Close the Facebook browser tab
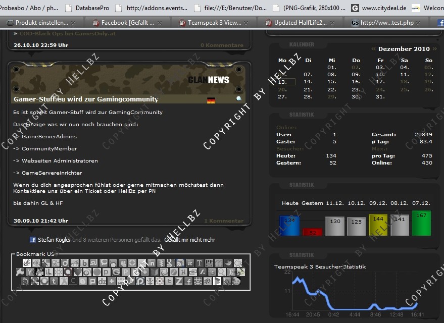Viewport: 444px width, 323px height. (161, 23)
